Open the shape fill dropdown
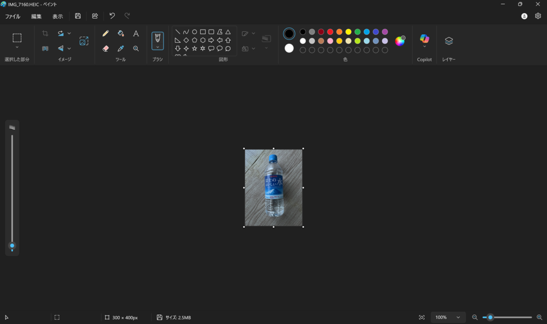The image size is (547, 324). (253, 49)
